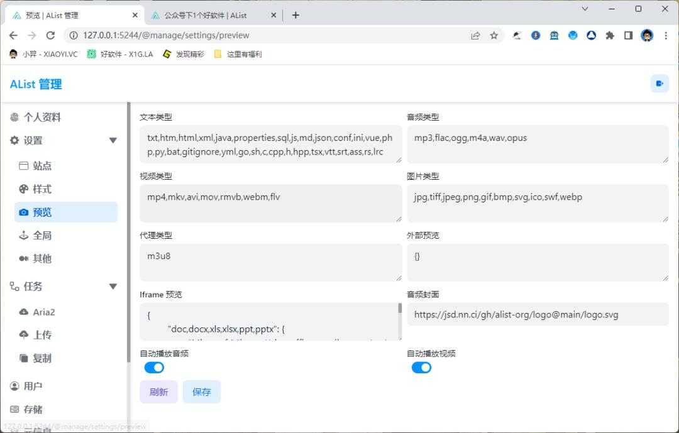The width and height of the screenshot is (679, 433).
Task: Click the 视频类型 video types input field
Action: click(x=270, y=203)
